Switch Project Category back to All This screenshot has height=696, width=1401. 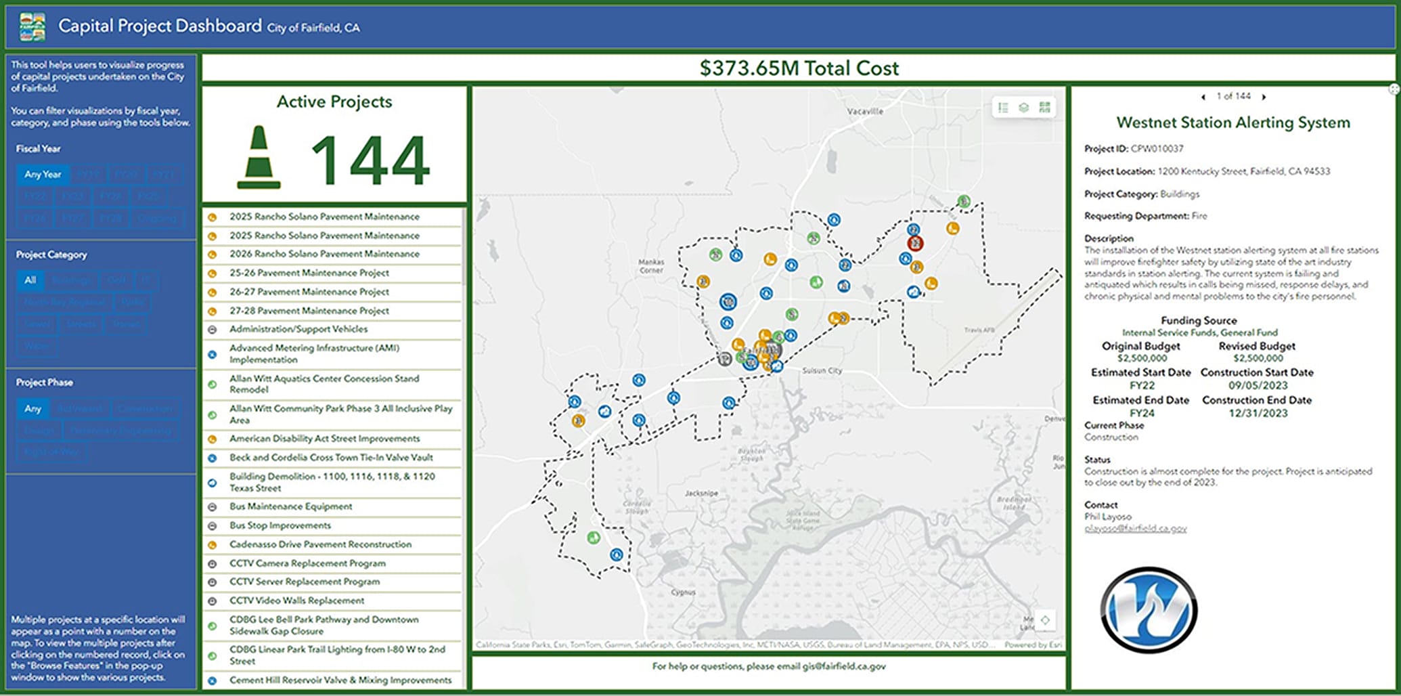(x=30, y=280)
